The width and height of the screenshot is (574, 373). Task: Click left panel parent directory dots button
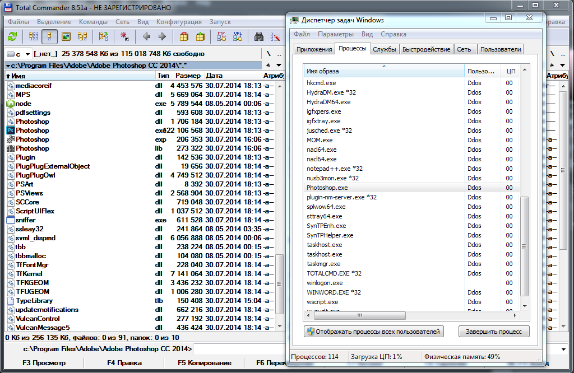[x=279, y=54]
